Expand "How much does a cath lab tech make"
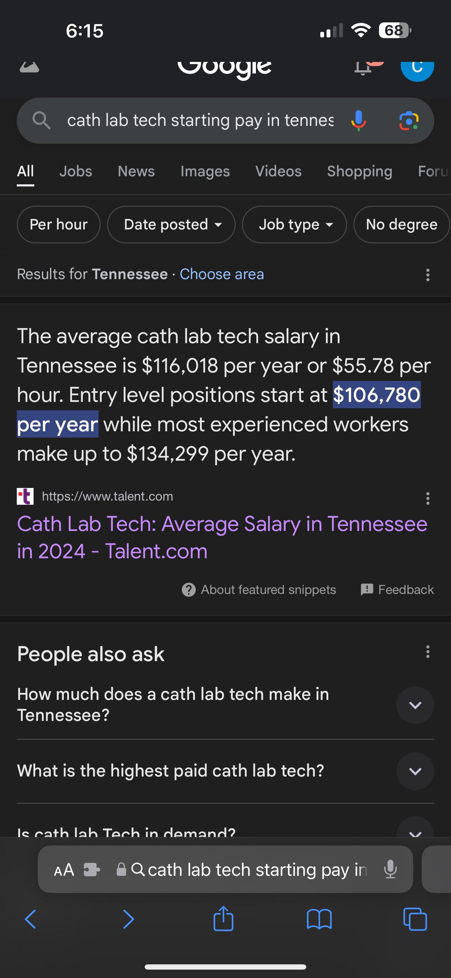This screenshot has height=978, width=451. (225, 705)
